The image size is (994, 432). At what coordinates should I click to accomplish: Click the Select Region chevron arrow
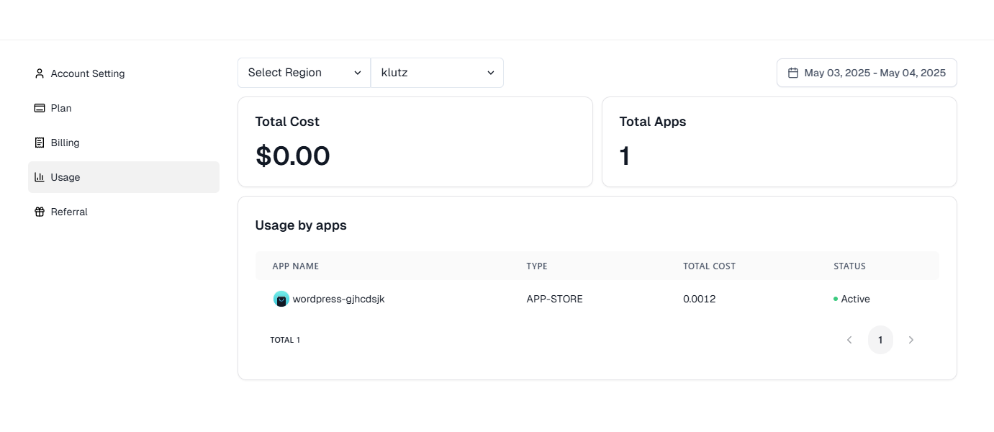358,73
